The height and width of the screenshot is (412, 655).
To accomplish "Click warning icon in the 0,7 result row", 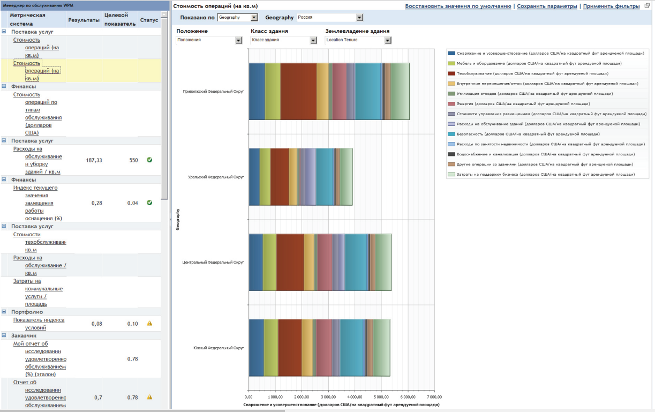I will 149,398.
